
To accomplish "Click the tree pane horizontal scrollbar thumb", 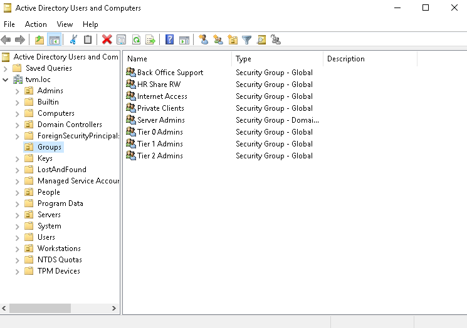I will pos(40,308).
